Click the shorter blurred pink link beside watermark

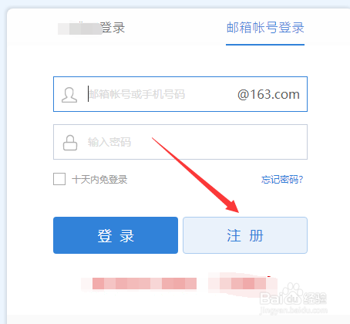click(243, 283)
